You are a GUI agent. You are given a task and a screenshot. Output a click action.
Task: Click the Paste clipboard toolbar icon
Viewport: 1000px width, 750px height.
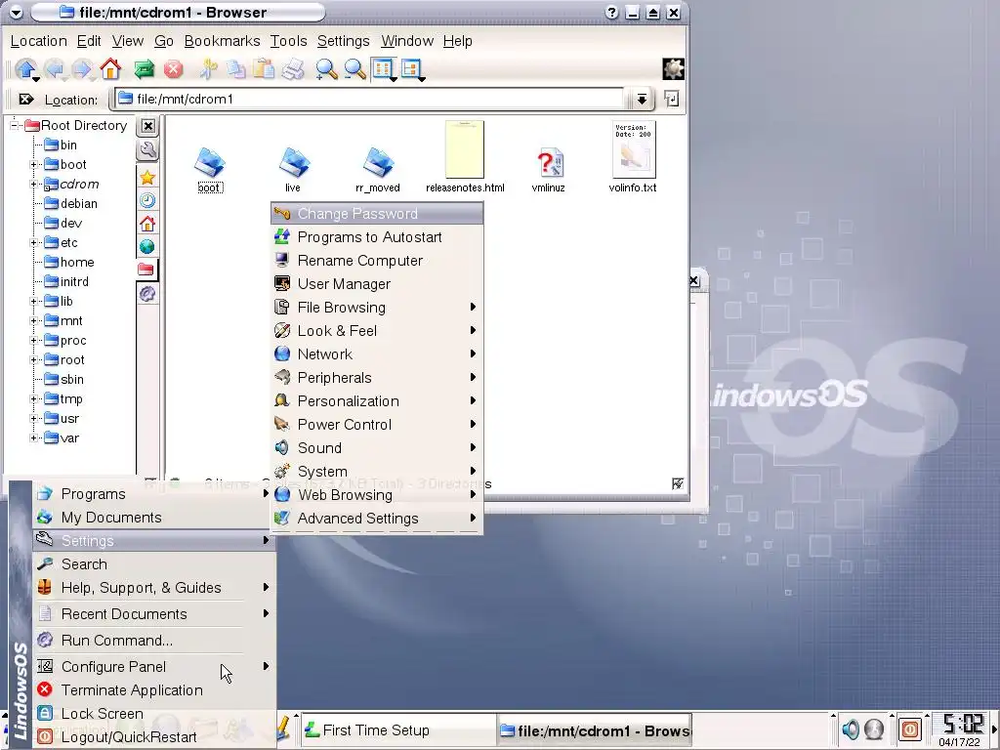264,69
